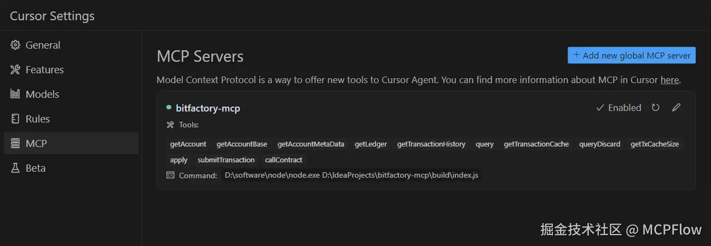
Task: Open the General settings tab
Action: (x=43, y=45)
